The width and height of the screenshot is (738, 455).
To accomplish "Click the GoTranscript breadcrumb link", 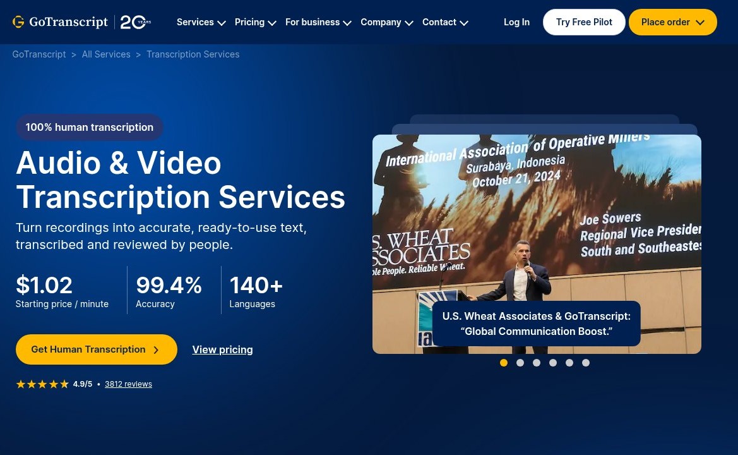I will (x=39, y=54).
